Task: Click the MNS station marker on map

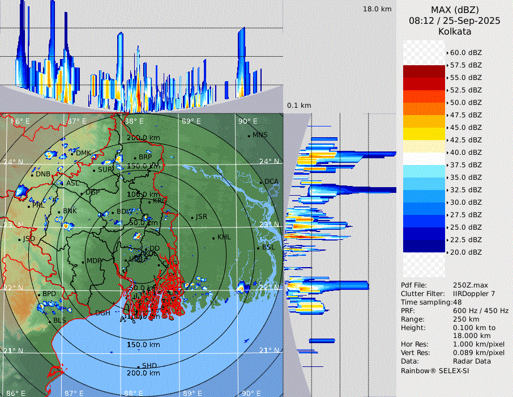Action: tap(249, 136)
